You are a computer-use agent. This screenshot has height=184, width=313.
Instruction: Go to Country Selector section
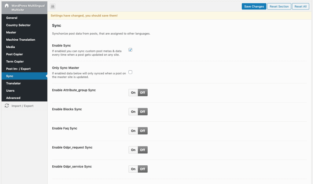click(x=18, y=25)
